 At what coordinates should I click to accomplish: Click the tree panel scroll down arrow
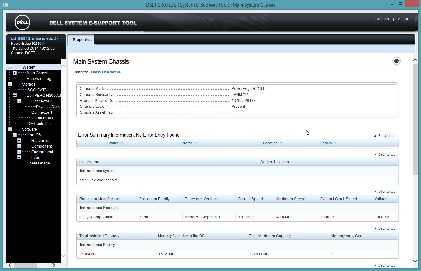click(x=63, y=256)
